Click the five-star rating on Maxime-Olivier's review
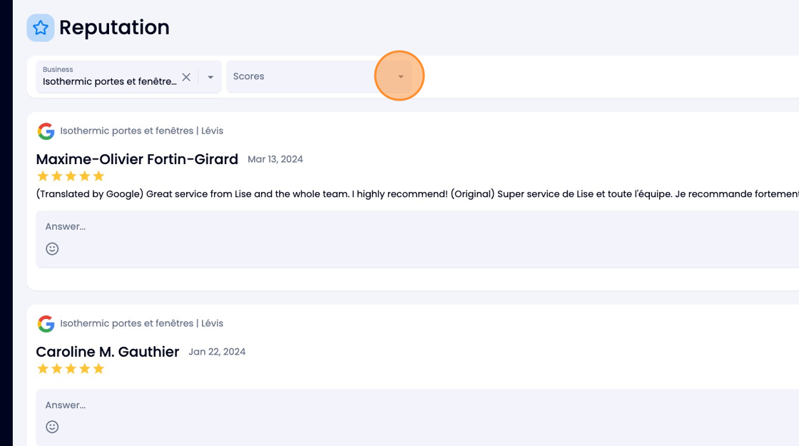This screenshot has height=446, width=799. tap(71, 176)
